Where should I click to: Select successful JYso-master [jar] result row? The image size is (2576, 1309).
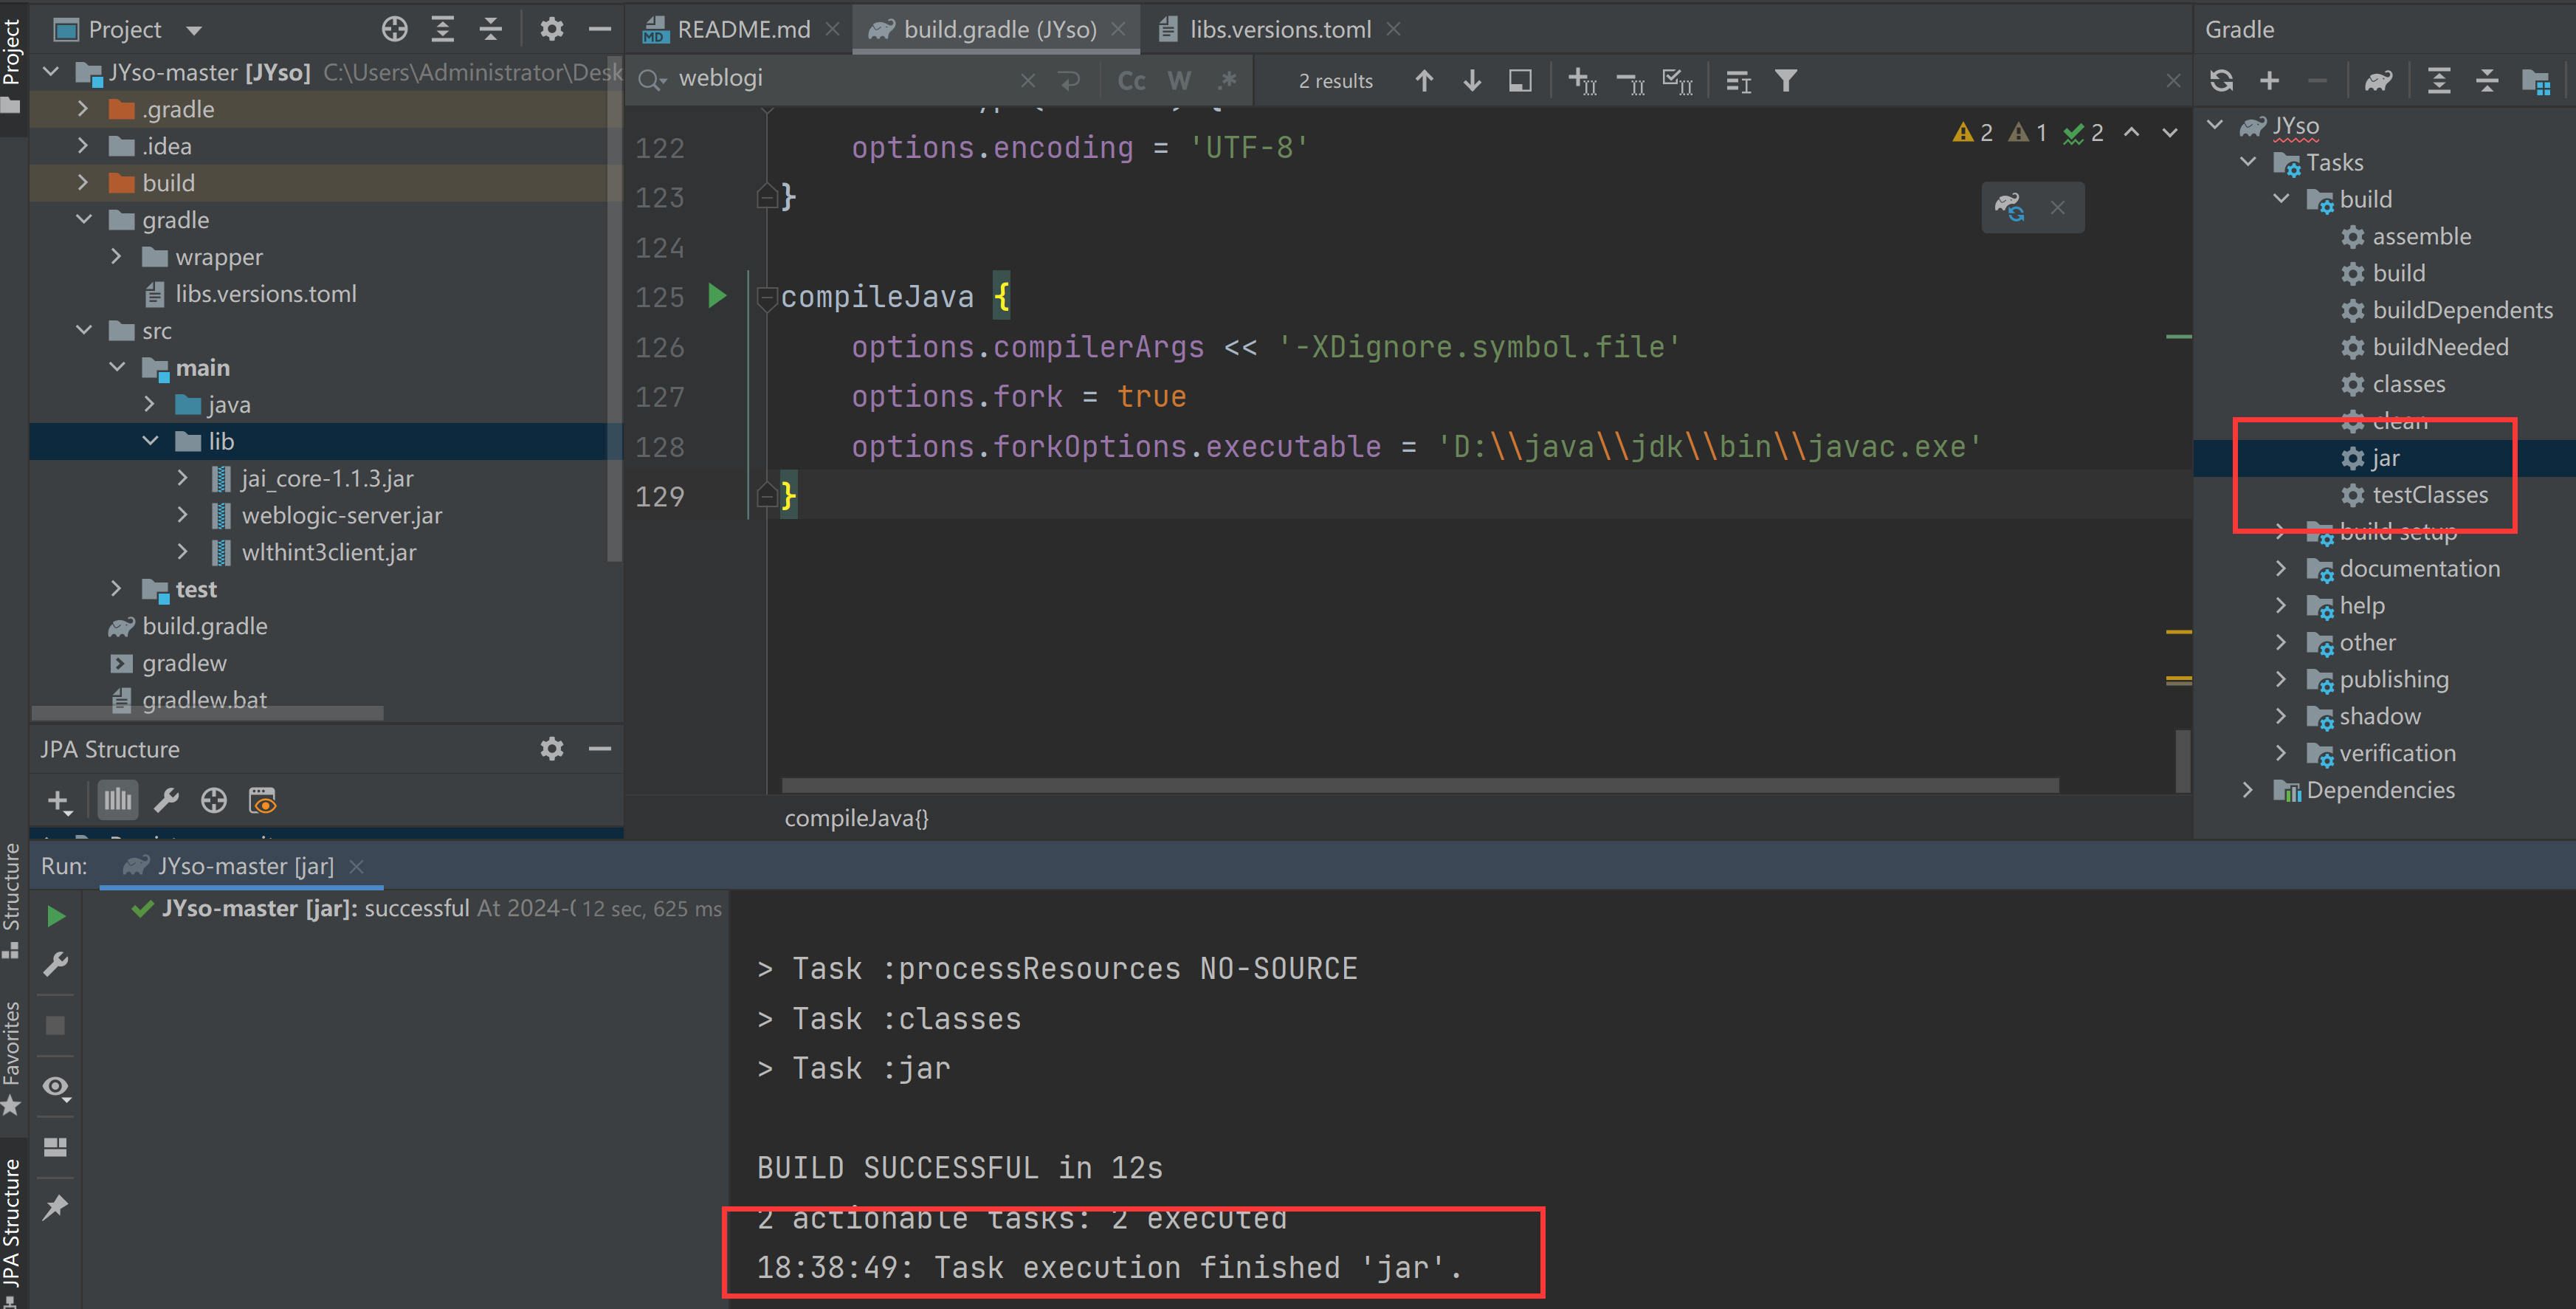tap(426, 908)
